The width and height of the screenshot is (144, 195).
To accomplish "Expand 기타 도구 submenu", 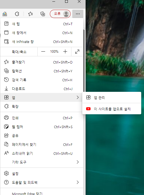I will pyautogui.click(x=42, y=162).
